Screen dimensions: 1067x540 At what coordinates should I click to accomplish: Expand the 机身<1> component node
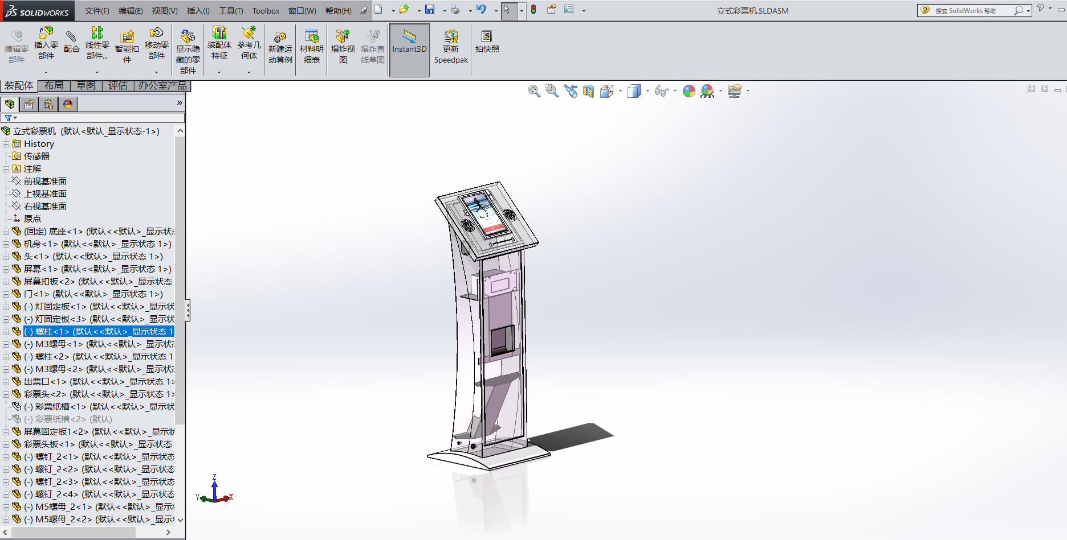pos(6,244)
